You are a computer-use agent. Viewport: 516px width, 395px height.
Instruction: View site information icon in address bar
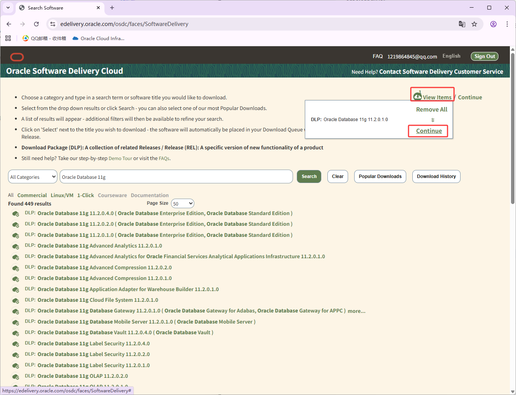[53, 24]
